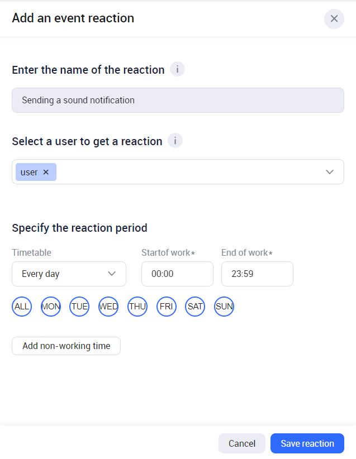Image resolution: width=356 pixels, height=459 pixels.
Task: Toggle the WED day circle
Action: click(108, 307)
